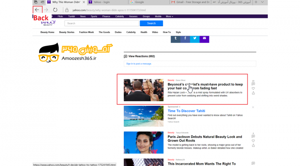Open the Style section
The width and height of the screenshot is (300, 166).
tap(178, 32)
